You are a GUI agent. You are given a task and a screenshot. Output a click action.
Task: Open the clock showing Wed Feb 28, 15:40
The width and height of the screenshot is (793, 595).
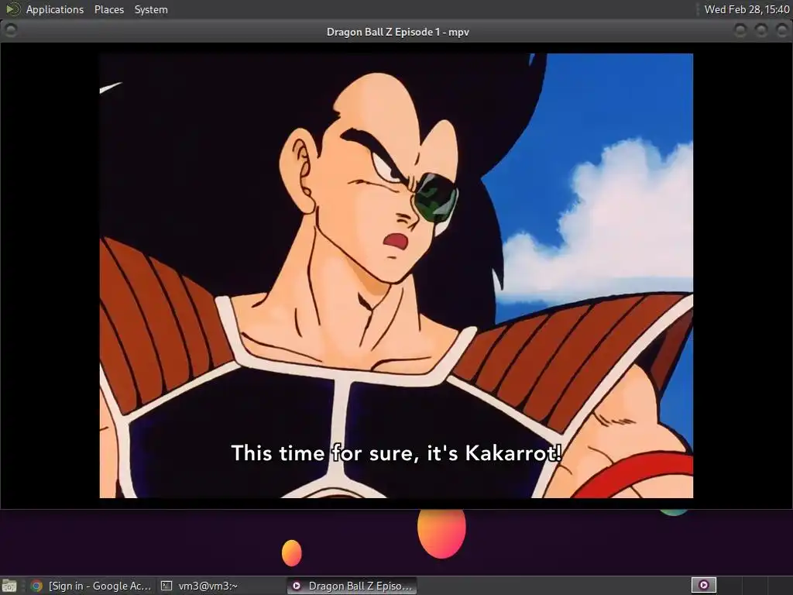(x=747, y=9)
